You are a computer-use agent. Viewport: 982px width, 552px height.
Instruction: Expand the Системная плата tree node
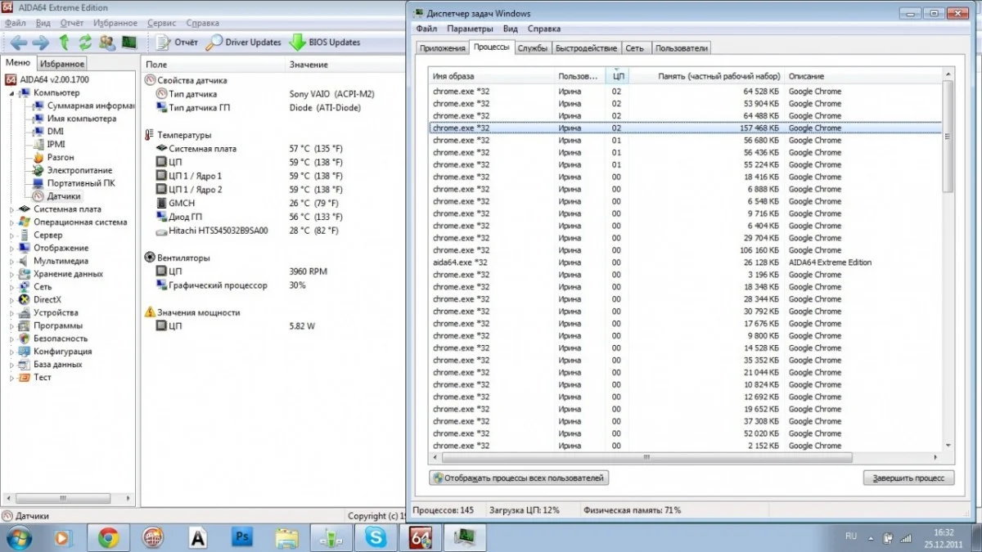pos(12,209)
